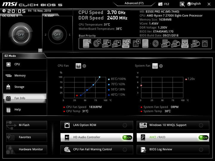The width and height of the screenshot is (215, 161).
Task: Open the Help section
Action: [x=25, y=109]
